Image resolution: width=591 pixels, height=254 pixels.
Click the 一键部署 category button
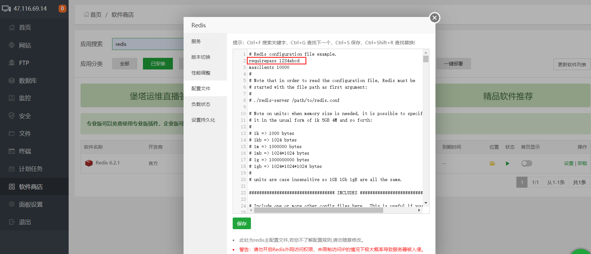pyautogui.click(x=453, y=63)
